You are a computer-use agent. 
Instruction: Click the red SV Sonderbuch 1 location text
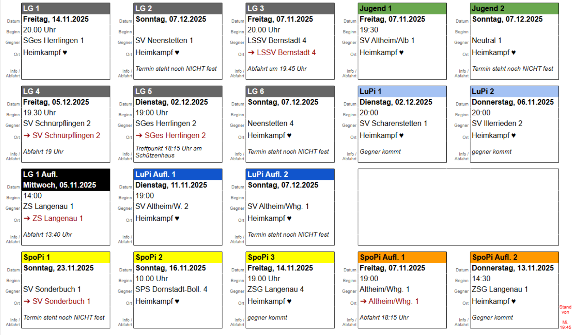(x=61, y=301)
